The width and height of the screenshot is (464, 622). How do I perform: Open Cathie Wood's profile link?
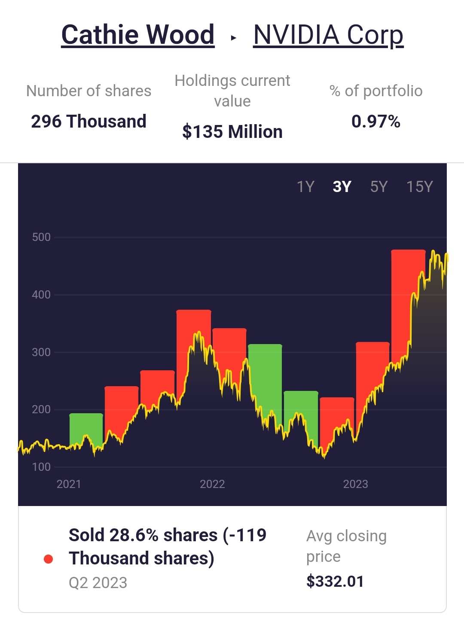click(137, 34)
